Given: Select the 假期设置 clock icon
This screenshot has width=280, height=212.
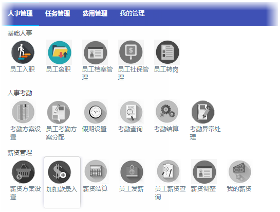Looking at the screenshot, I should pos(96,112).
